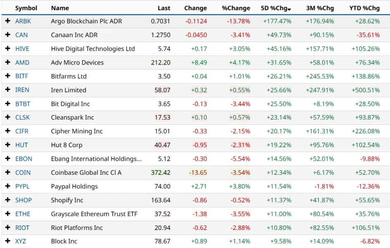The height and width of the screenshot is (248, 390).
Task: Sort table by Symbol column header
Action: click(x=26, y=8)
